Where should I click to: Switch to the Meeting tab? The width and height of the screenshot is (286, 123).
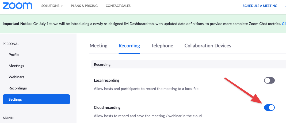click(x=98, y=46)
